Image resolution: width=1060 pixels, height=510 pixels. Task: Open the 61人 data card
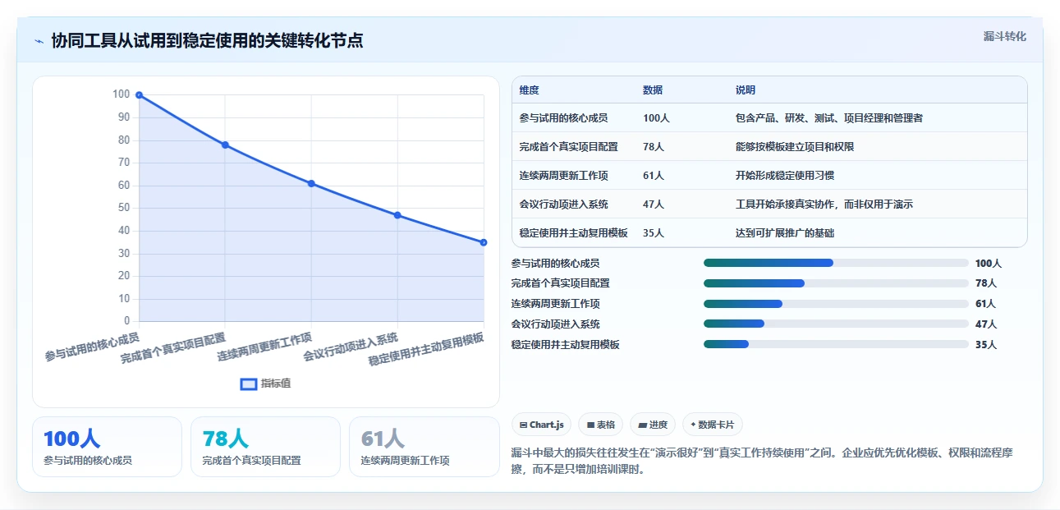click(424, 447)
